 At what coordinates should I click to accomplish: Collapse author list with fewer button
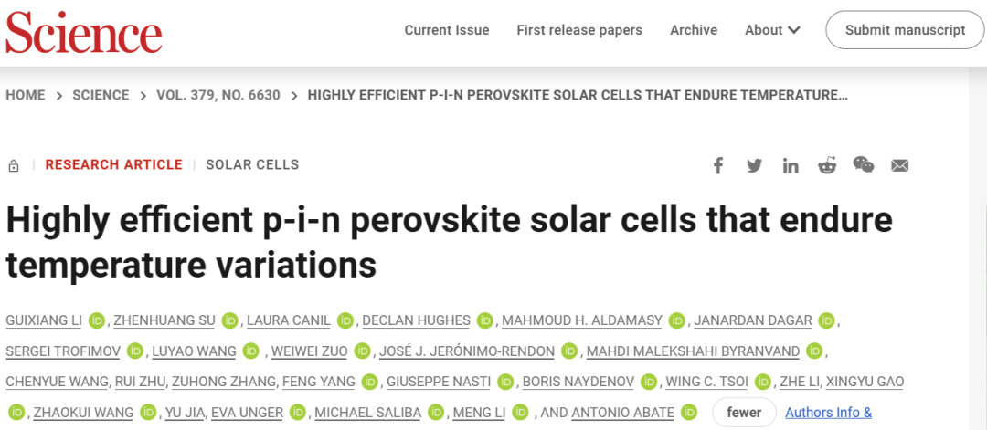(x=744, y=413)
